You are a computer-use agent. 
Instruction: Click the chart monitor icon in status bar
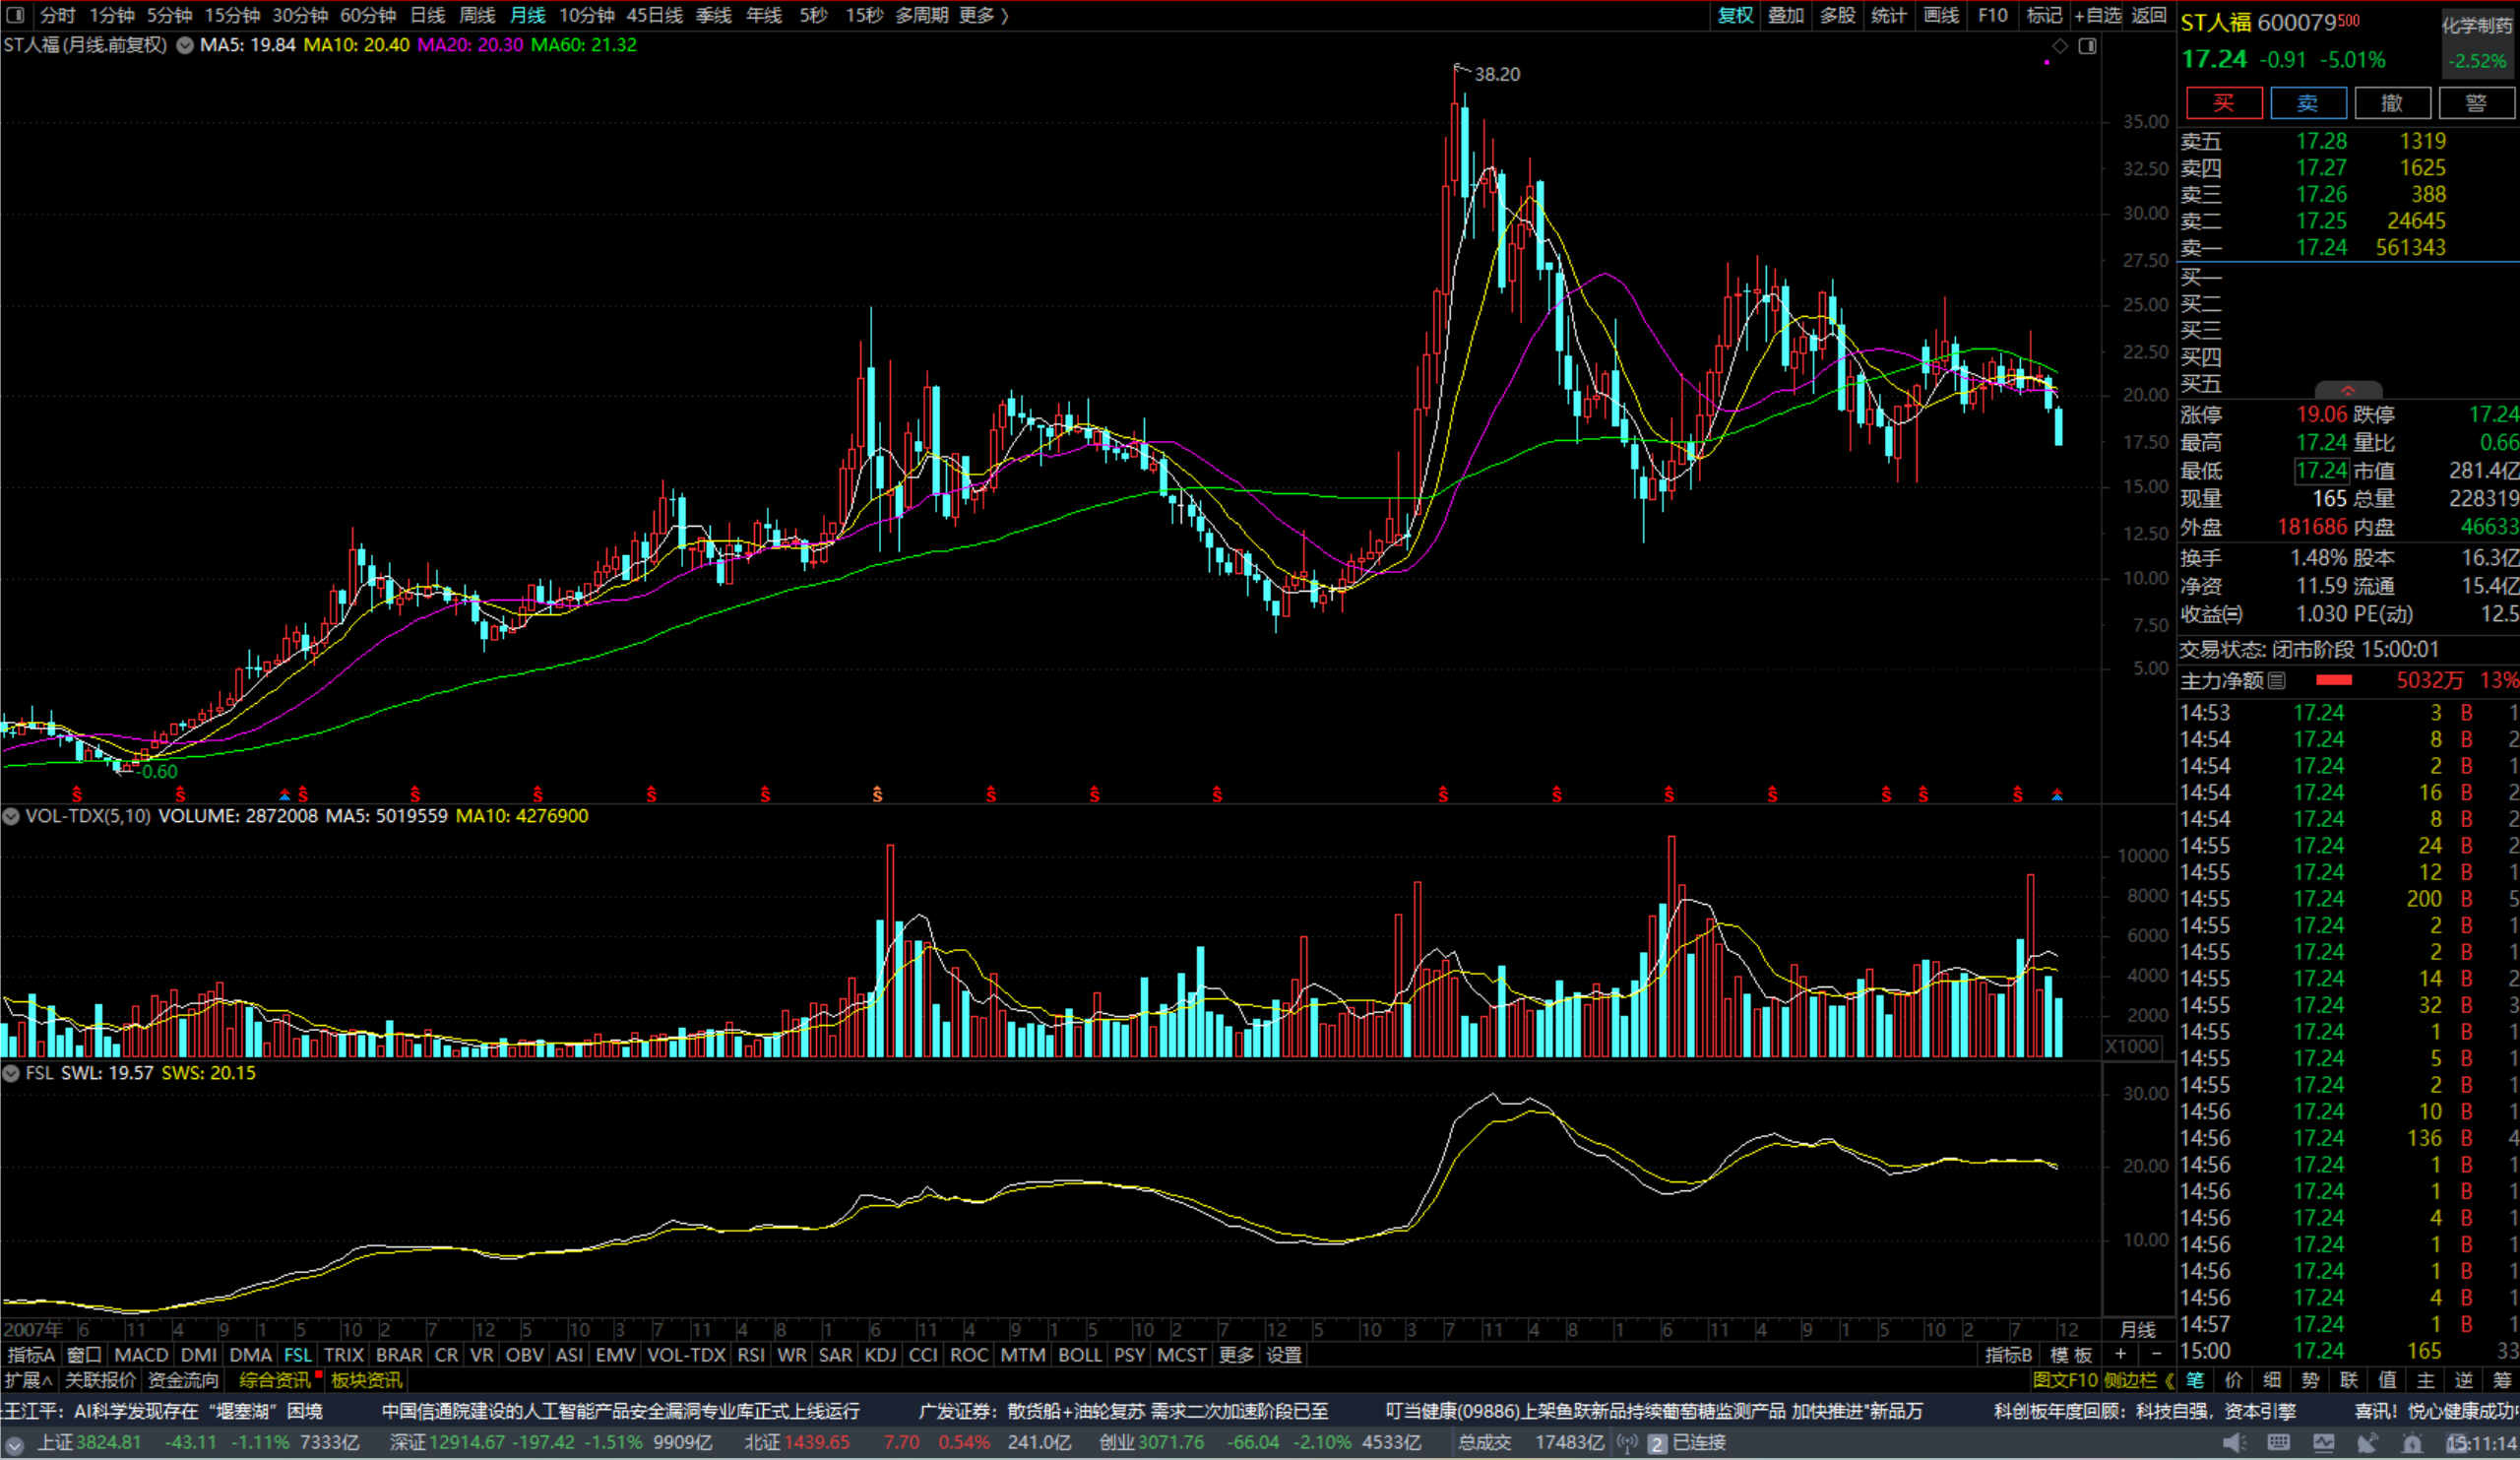tap(2323, 1443)
